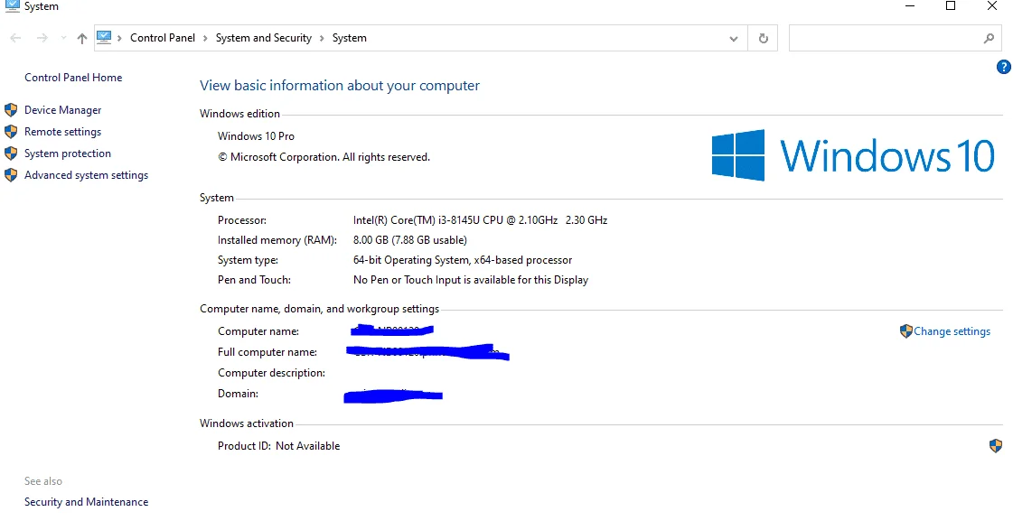Select Control Panel in the breadcrumb
The height and width of the screenshot is (521, 1013).
(x=162, y=38)
